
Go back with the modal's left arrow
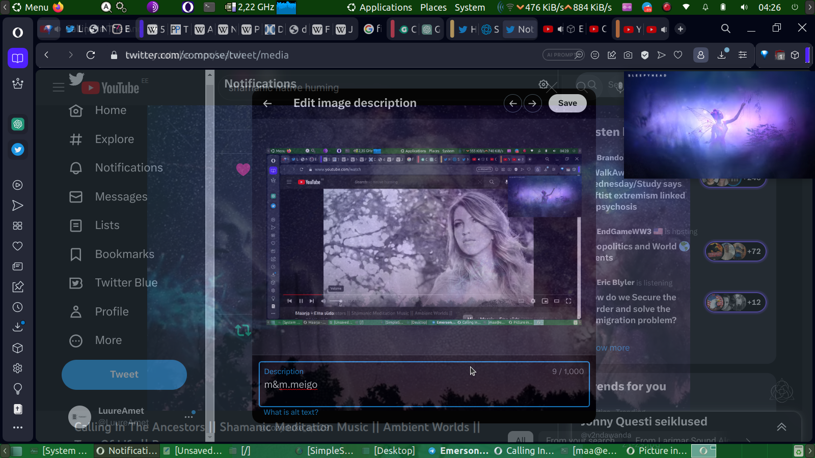(267, 103)
